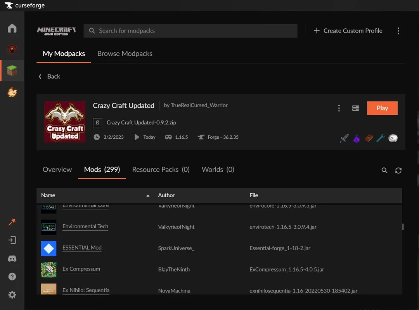Open top-right three-dot menu
The height and width of the screenshot is (310, 419).
398,31
